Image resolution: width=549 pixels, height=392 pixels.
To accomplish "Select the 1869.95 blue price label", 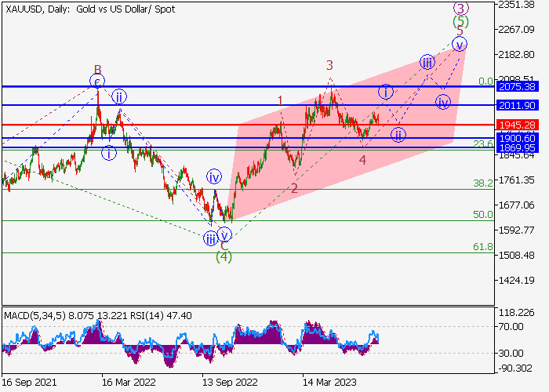I will [517, 147].
